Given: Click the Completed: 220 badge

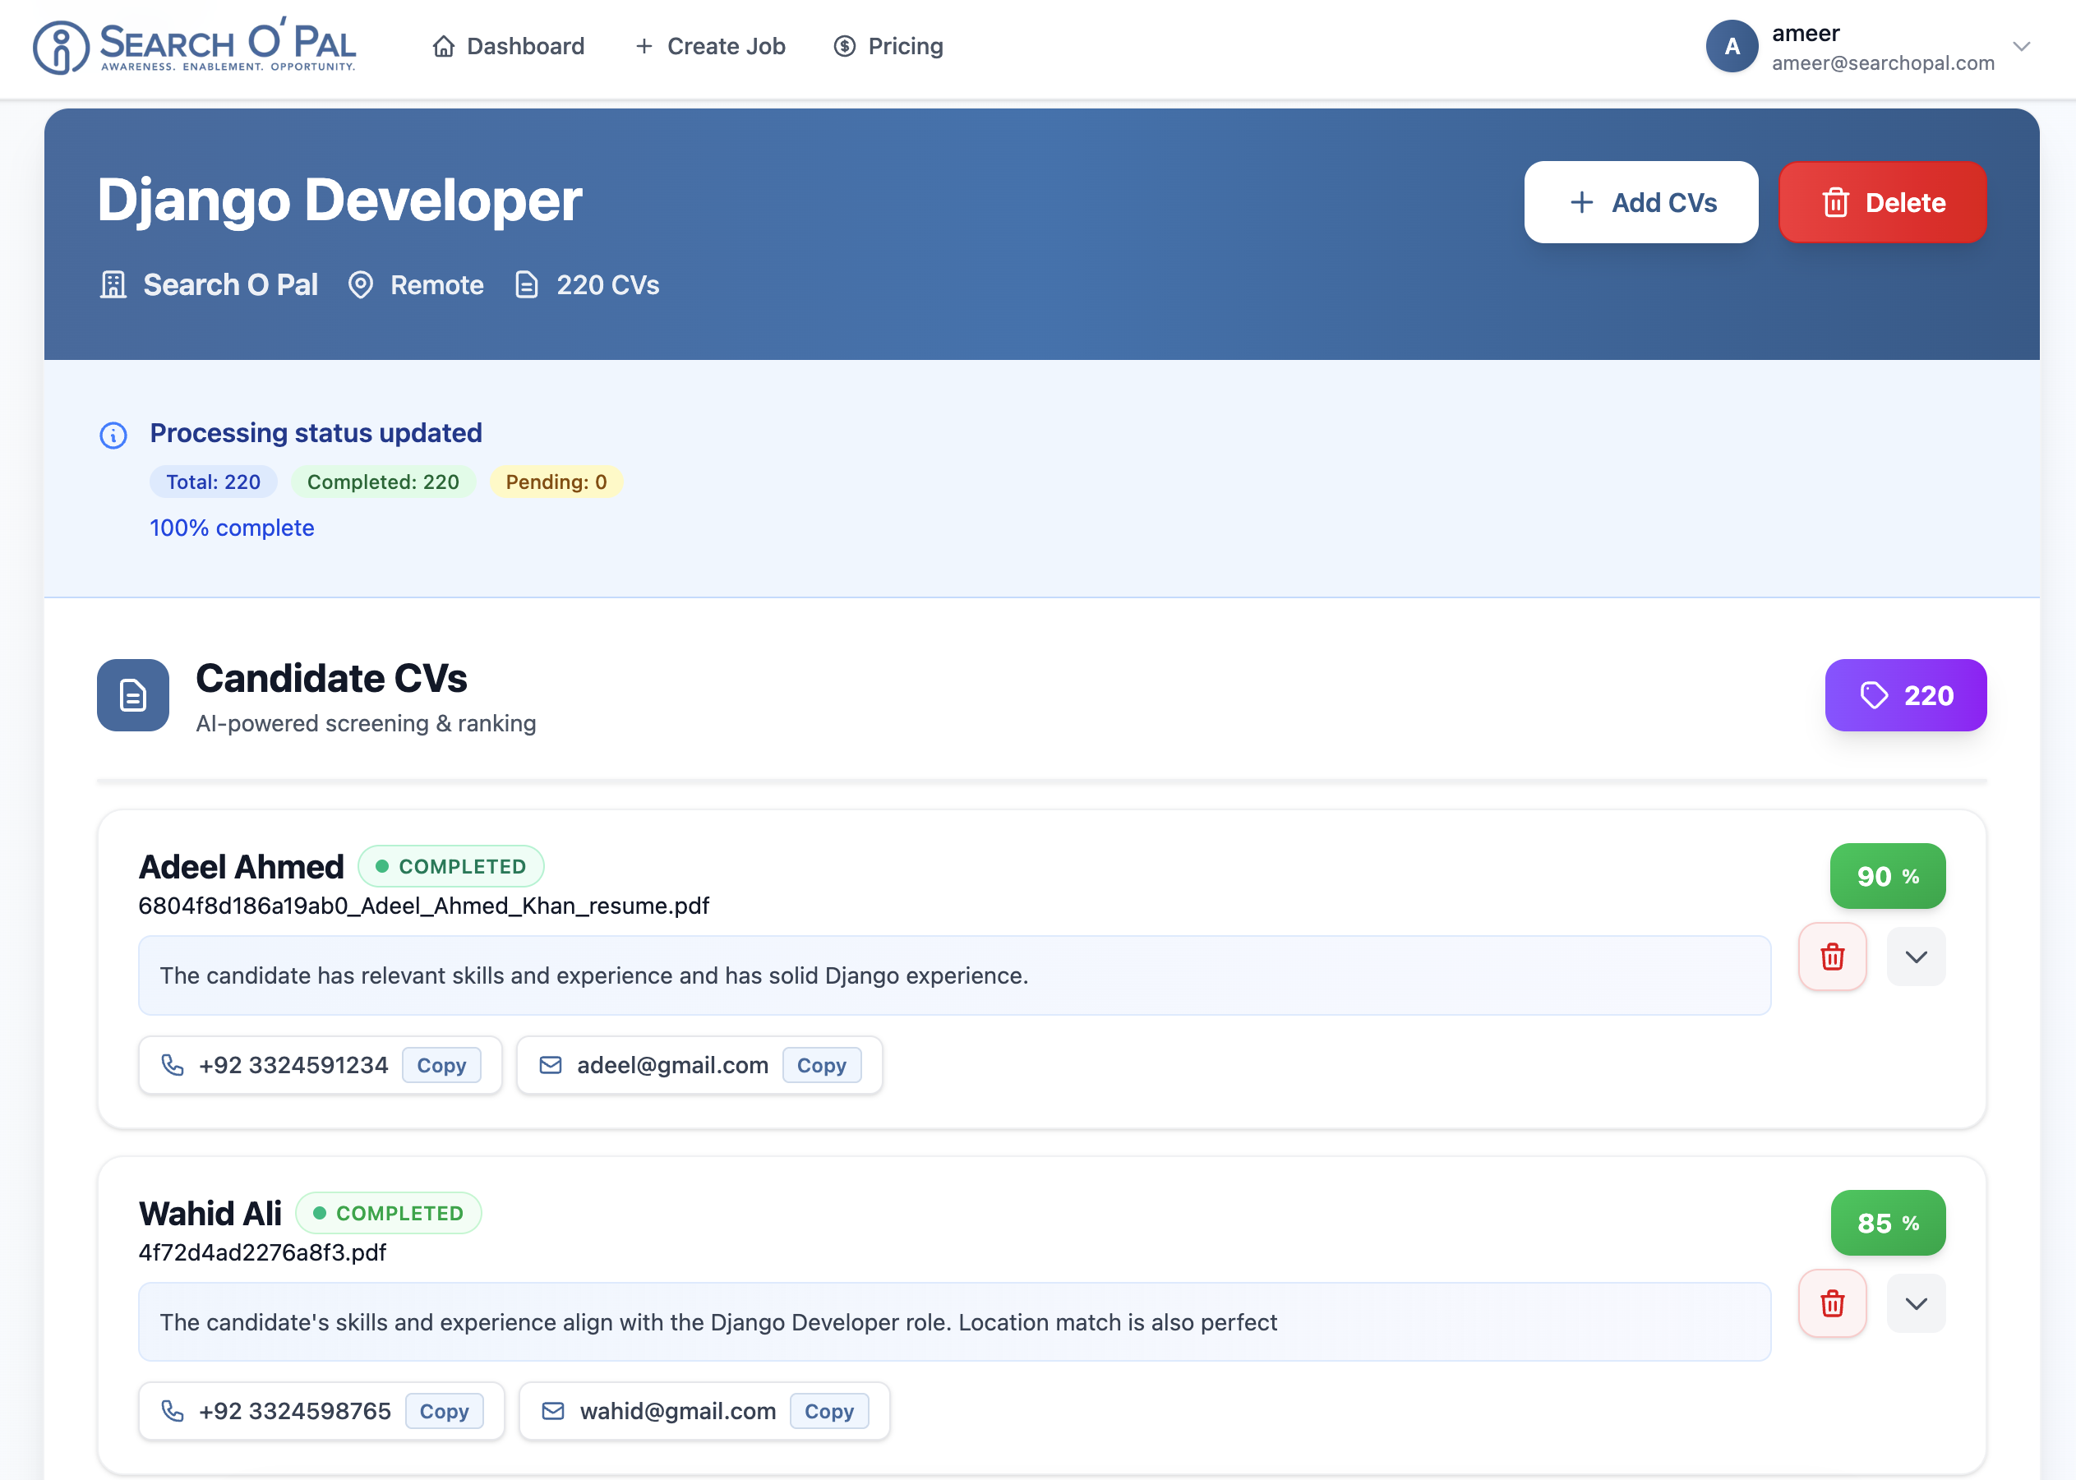Looking at the screenshot, I should point(383,482).
